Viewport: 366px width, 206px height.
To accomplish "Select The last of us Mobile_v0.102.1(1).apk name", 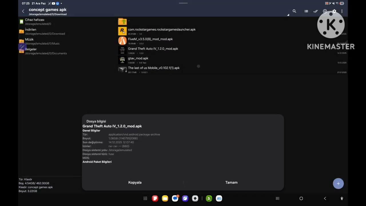I will click(154, 68).
